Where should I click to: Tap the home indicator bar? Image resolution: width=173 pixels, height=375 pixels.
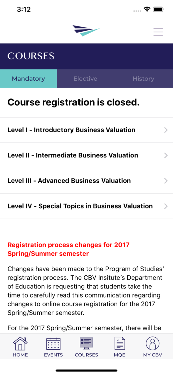point(86,370)
